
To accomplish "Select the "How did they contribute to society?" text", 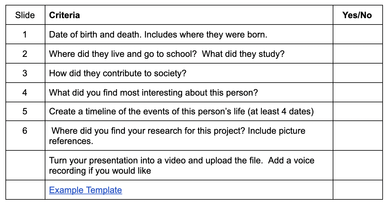I will coord(118,73).
